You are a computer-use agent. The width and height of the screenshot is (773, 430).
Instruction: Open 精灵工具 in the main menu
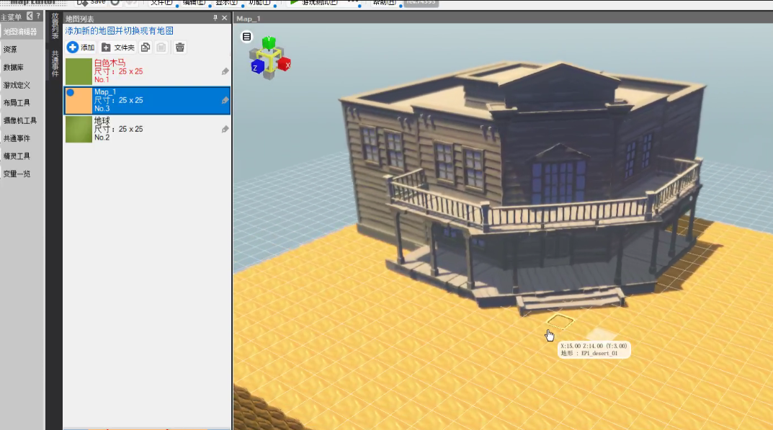(21, 156)
